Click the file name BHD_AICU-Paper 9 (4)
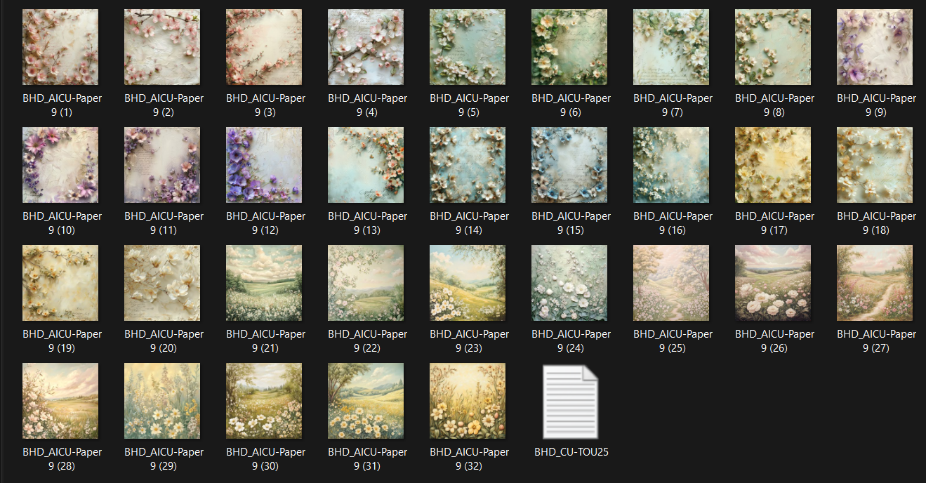This screenshot has height=483, width=926. coord(367,105)
